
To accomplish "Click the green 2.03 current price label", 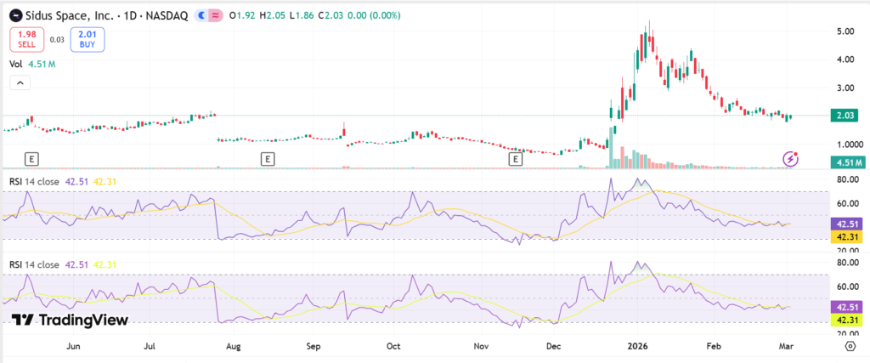I will click(x=845, y=117).
